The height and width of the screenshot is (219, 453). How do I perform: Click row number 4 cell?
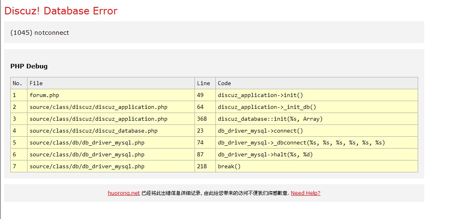point(19,131)
